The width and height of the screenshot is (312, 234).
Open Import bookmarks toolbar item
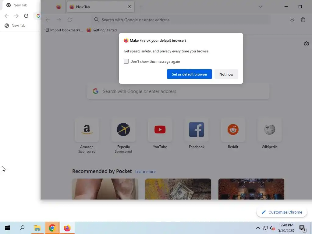64,30
